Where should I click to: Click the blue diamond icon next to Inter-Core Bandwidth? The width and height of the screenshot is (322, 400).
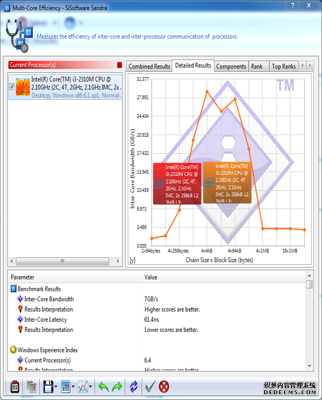click(x=20, y=299)
